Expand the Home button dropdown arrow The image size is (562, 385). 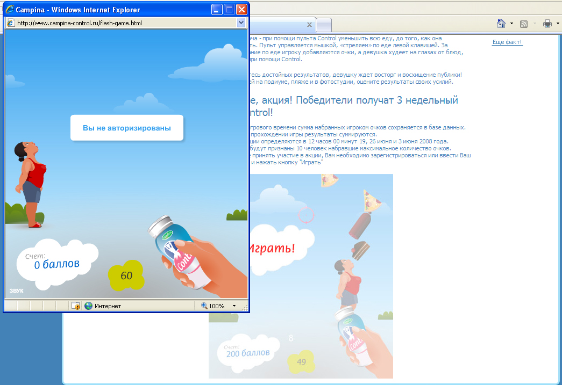coord(511,24)
